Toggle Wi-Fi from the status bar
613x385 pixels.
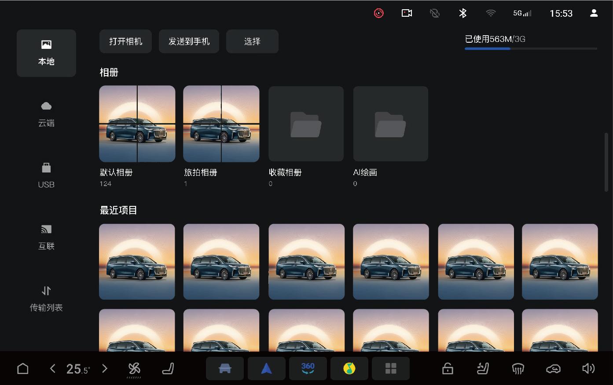490,13
